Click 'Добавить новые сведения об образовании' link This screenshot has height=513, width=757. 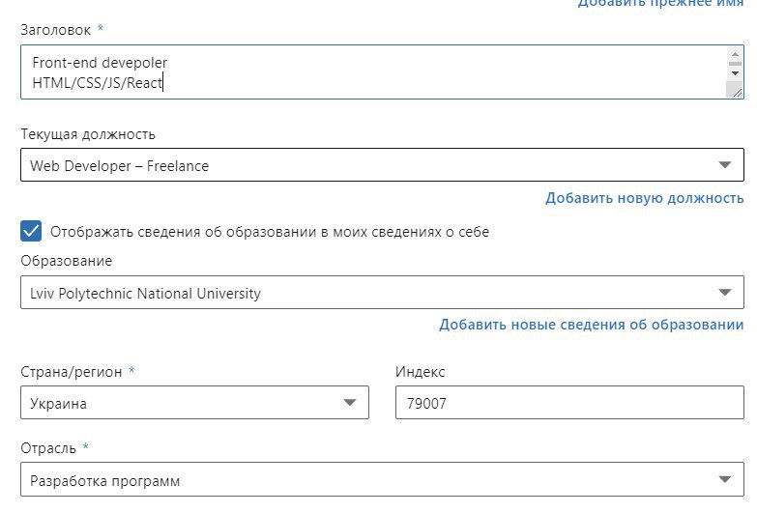(591, 325)
